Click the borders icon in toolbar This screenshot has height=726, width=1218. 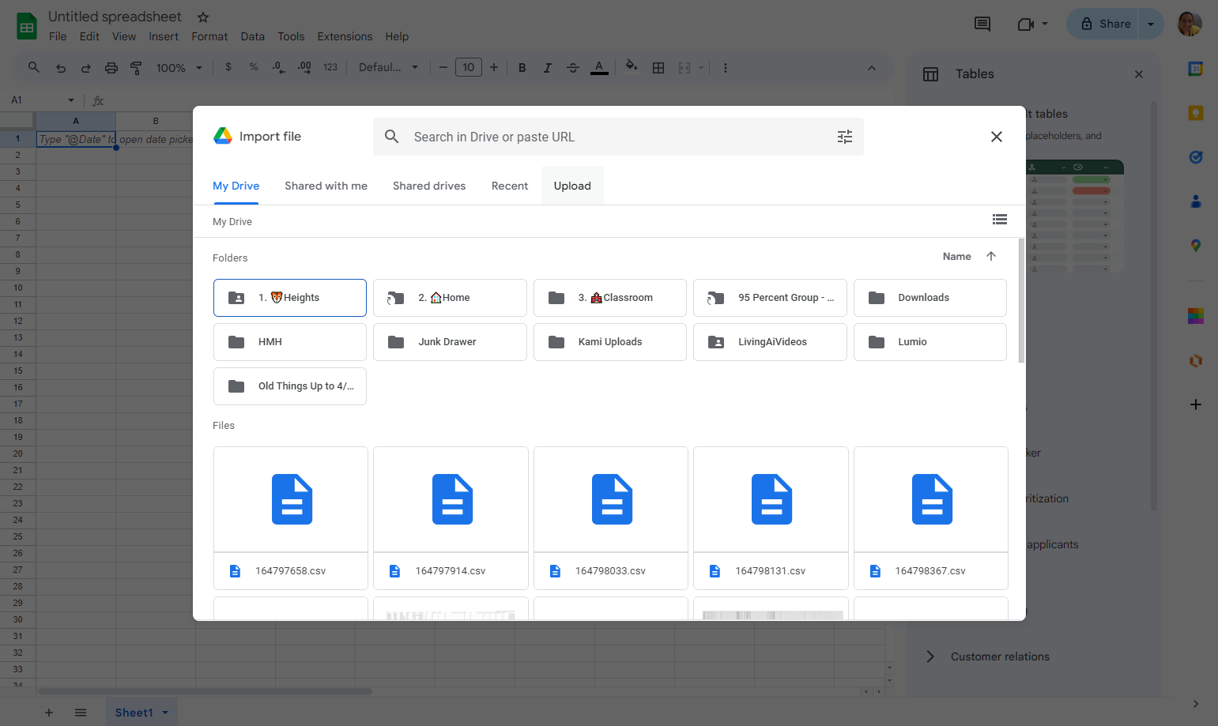pyautogui.click(x=658, y=68)
